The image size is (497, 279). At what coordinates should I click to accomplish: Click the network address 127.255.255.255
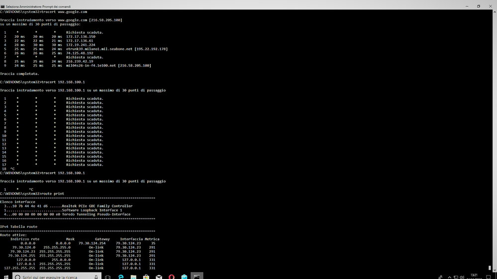tap(20, 268)
